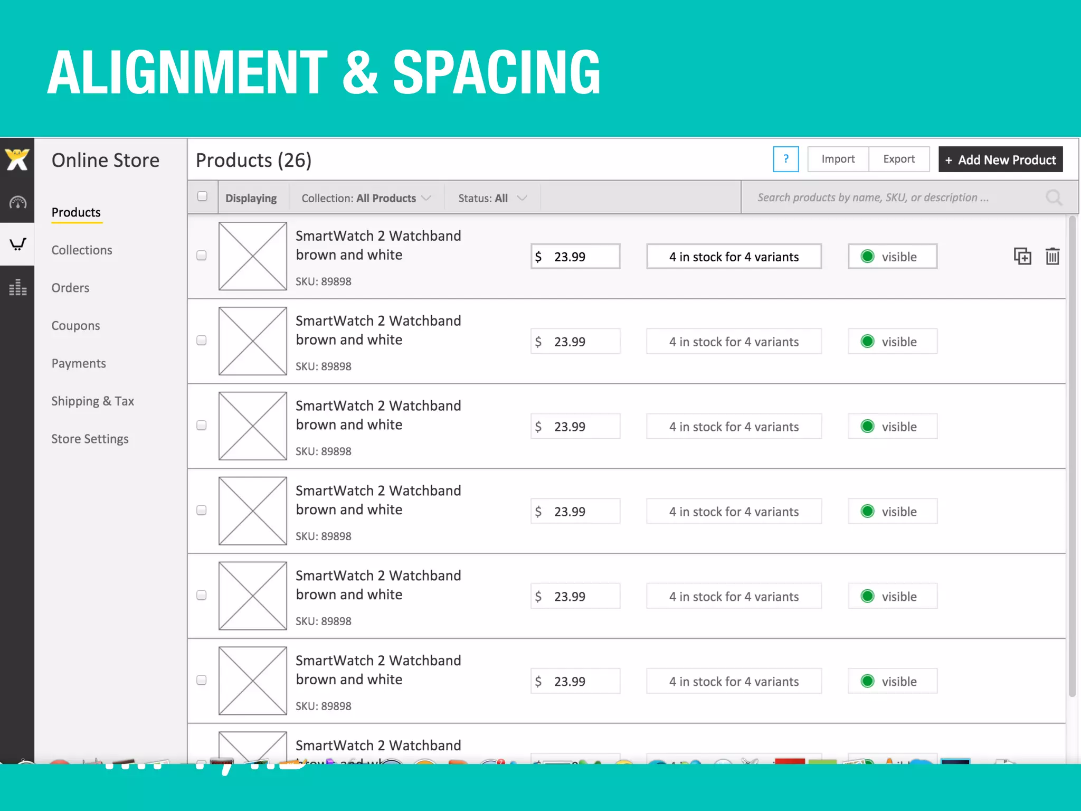This screenshot has width=1081, height=811.
Task: Click stock button in first product row
Action: pyautogui.click(x=734, y=256)
